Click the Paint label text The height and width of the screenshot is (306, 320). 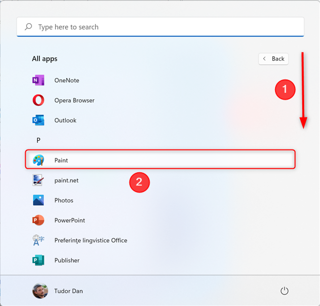(x=61, y=160)
